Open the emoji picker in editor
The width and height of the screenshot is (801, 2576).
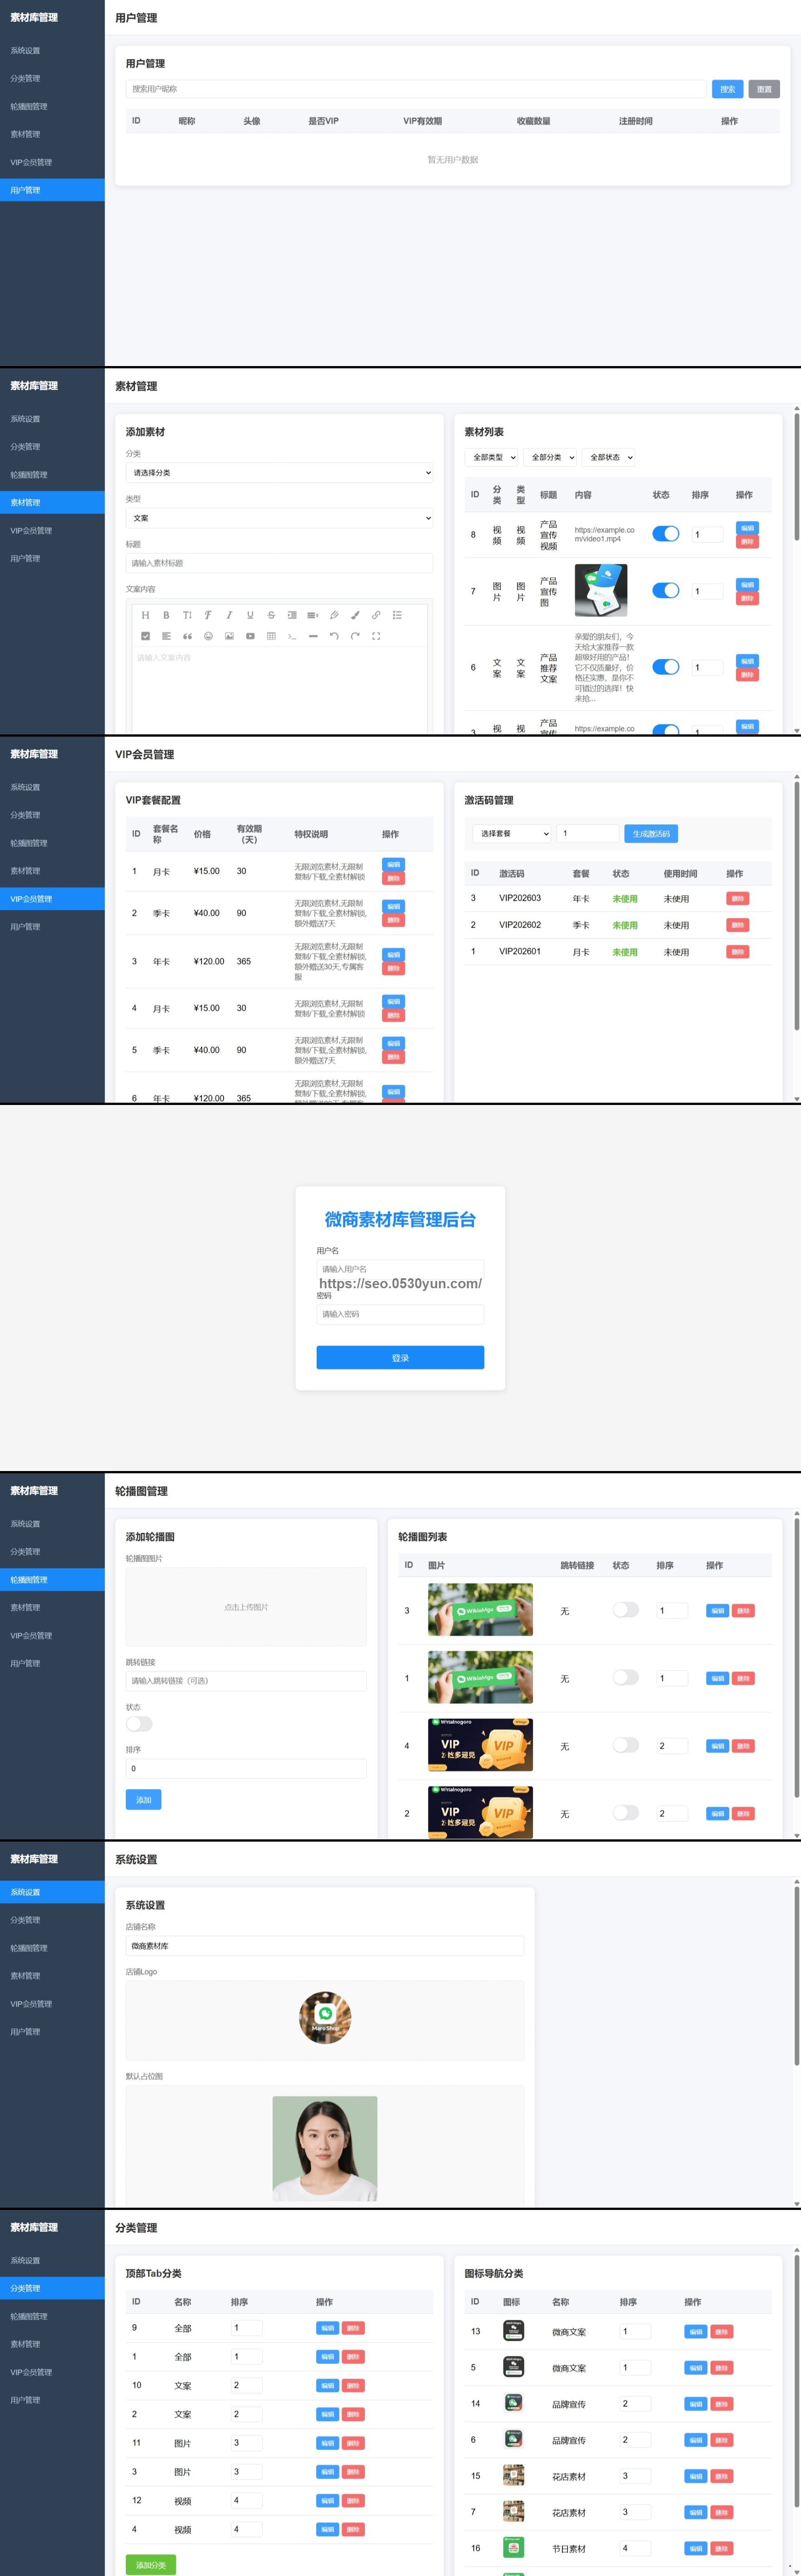click(x=208, y=636)
